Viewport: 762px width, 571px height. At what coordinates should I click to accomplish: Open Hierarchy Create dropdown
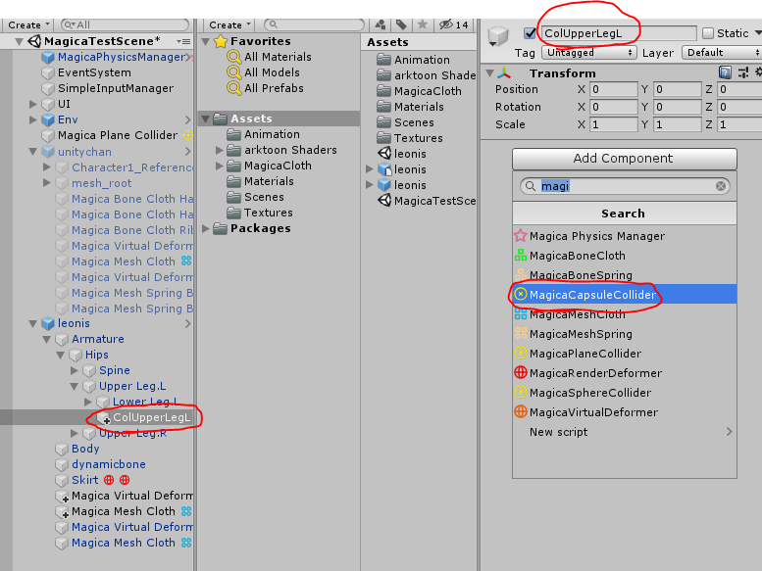coord(28,24)
